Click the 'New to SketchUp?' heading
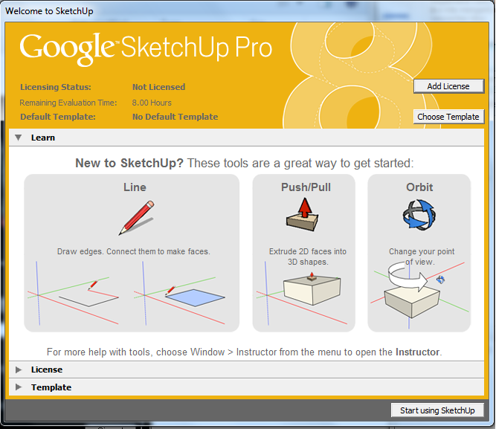The image size is (496, 429). [129, 164]
